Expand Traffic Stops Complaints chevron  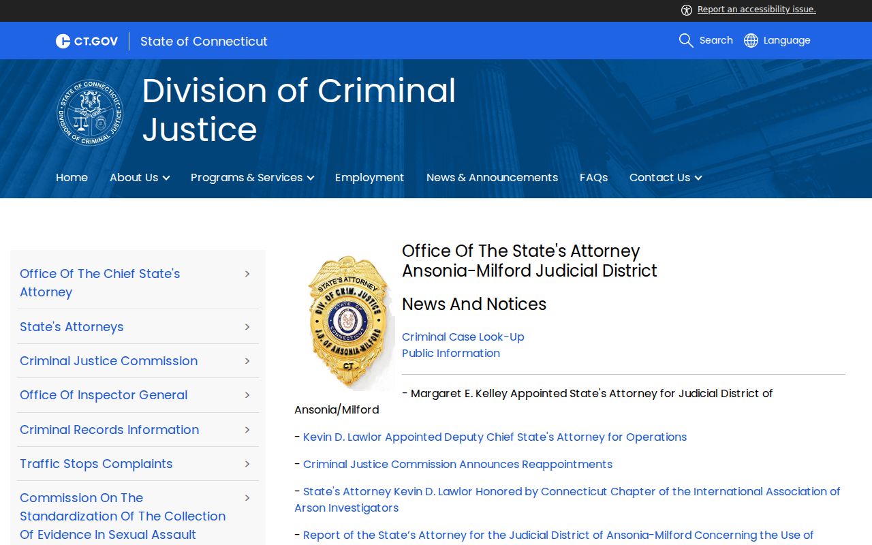(x=247, y=463)
